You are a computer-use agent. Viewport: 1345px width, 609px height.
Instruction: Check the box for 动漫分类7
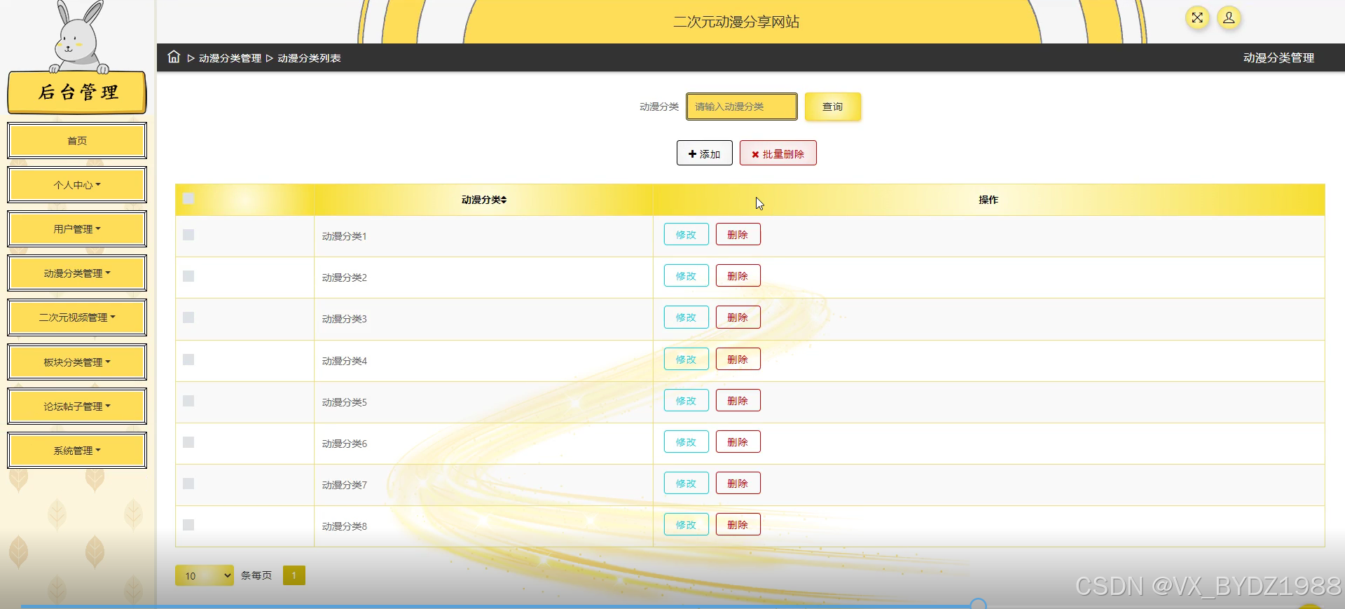(188, 484)
